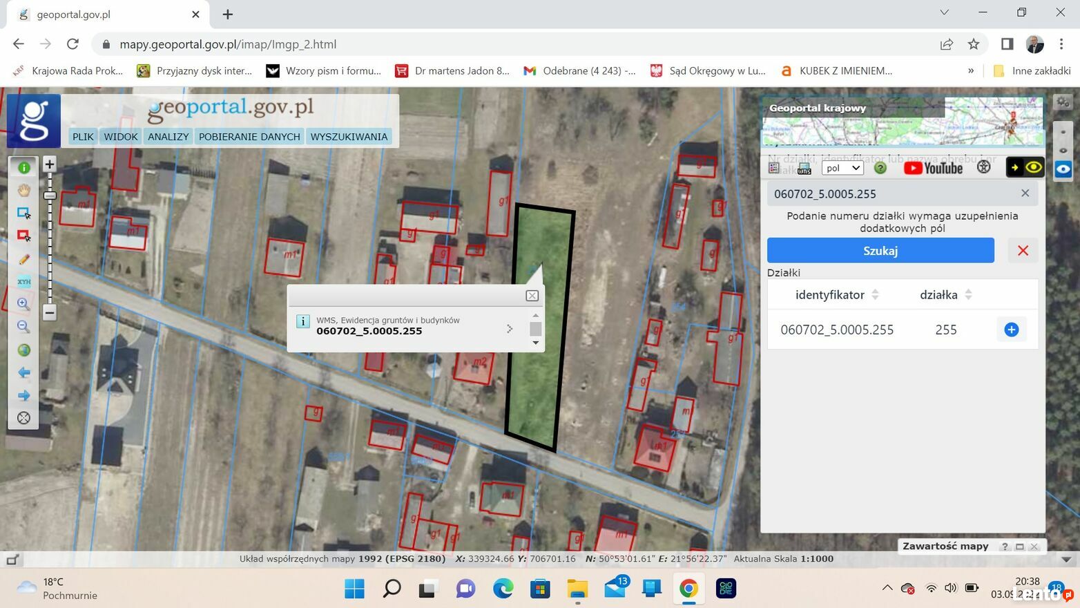Open the ANALIZY menu
The height and width of the screenshot is (608, 1080).
168,137
